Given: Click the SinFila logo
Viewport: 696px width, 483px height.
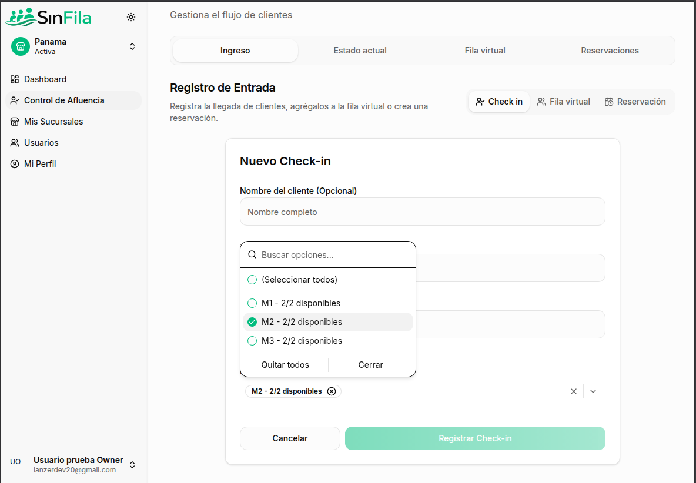Looking at the screenshot, I should point(49,17).
